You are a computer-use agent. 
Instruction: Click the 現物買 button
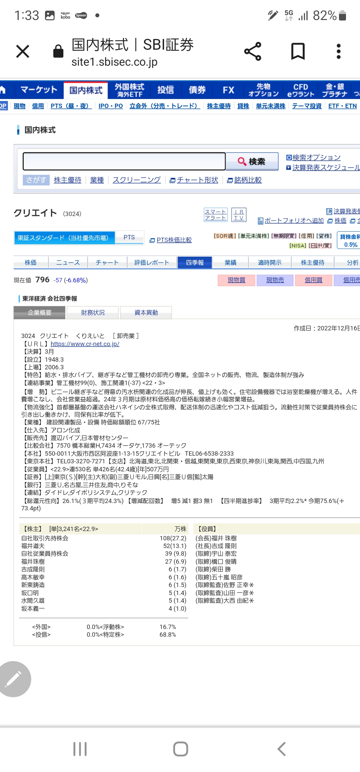[x=236, y=280]
